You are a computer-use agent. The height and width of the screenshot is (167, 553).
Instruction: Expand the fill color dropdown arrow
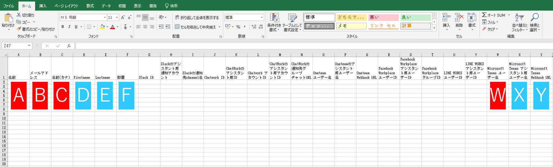(107, 27)
